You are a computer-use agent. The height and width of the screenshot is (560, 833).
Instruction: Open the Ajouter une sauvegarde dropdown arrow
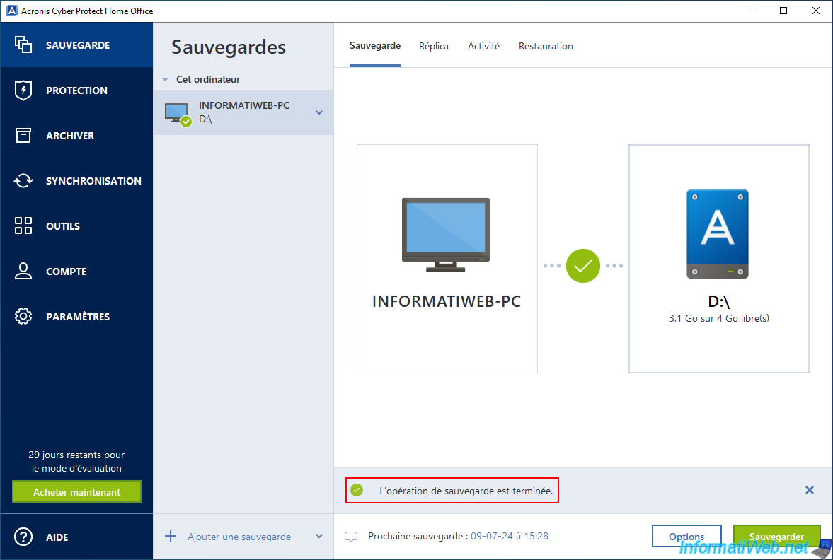(318, 536)
